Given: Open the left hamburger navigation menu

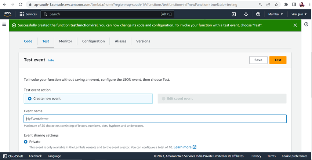Looking at the screenshot, I should [4, 24].
